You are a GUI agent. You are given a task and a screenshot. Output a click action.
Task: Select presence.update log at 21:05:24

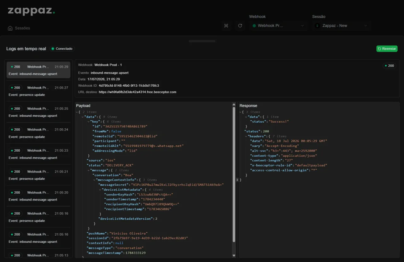tap(39, 133)
